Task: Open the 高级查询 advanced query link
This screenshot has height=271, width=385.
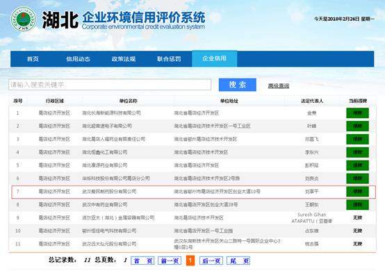Action: [279, 85]
